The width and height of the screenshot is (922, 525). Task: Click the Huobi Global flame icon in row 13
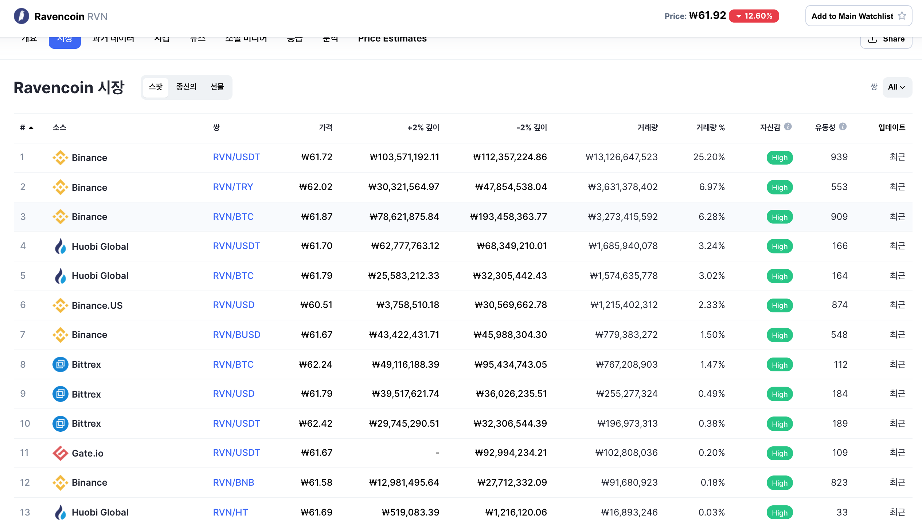point(60,512)
